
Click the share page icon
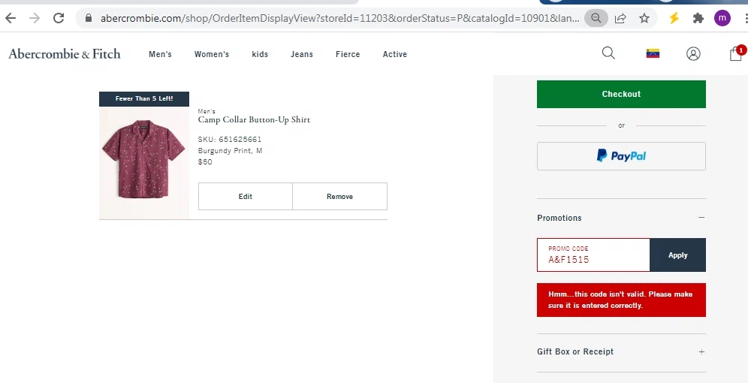point(620,18)
